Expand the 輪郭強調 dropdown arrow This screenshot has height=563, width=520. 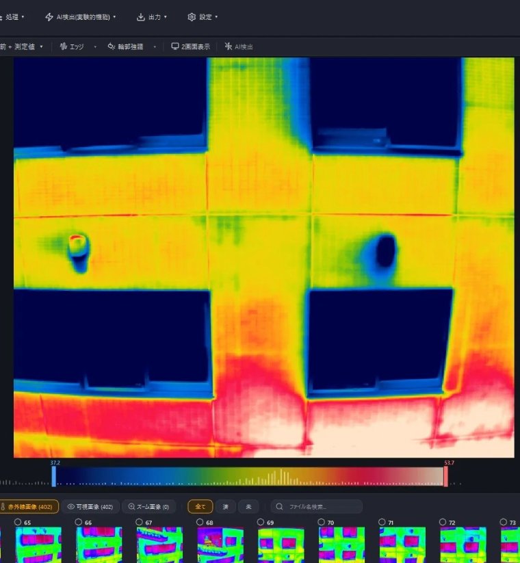[x=155, y=47]
